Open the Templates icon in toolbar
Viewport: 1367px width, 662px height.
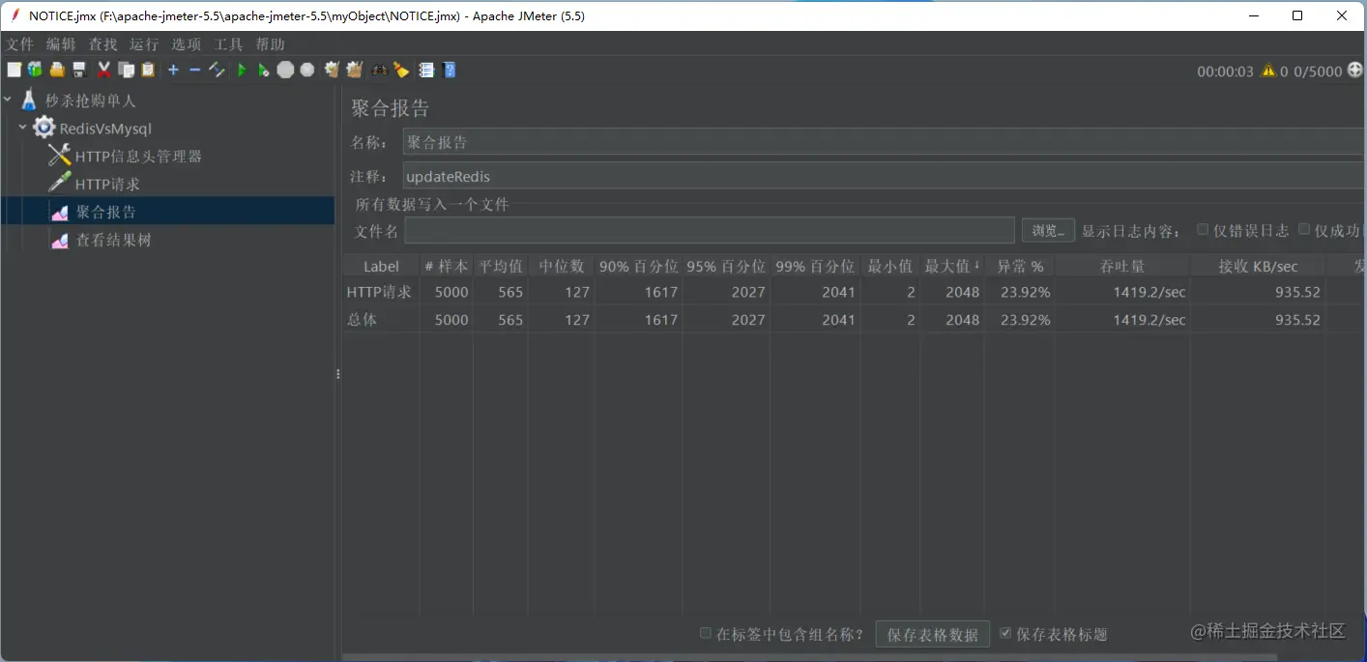tap(35, 70)
